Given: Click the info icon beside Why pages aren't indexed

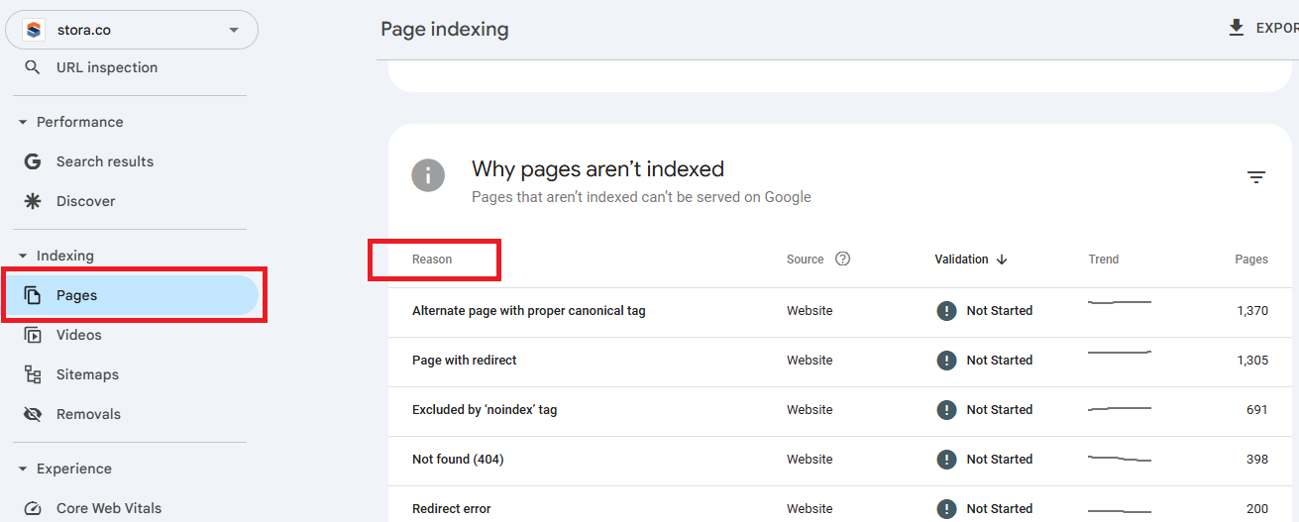Looking at the screenshot, I should 428,176.
